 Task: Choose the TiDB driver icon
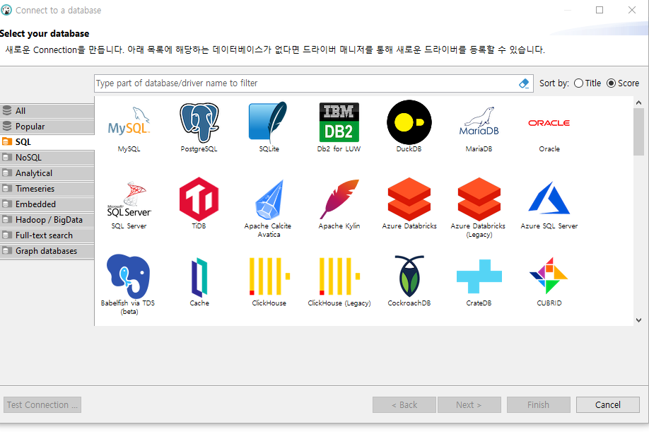(199, 199)
